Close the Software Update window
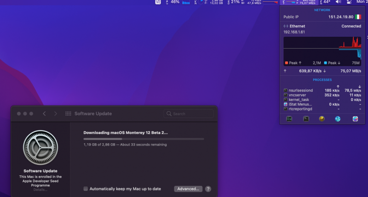Viewport: 368px width, 197px height. click(19, 113)
